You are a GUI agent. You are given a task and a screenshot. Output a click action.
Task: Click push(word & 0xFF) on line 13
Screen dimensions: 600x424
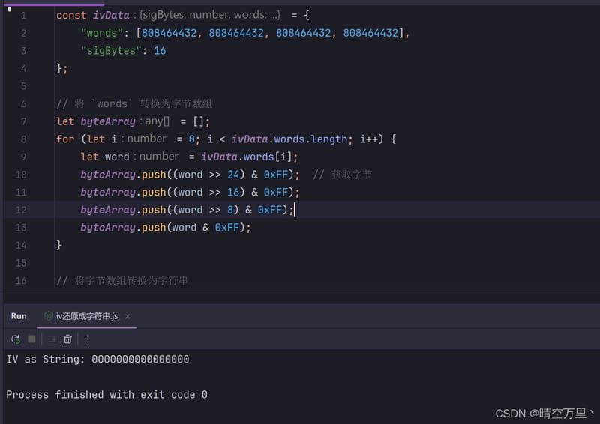tap(193, 228)
